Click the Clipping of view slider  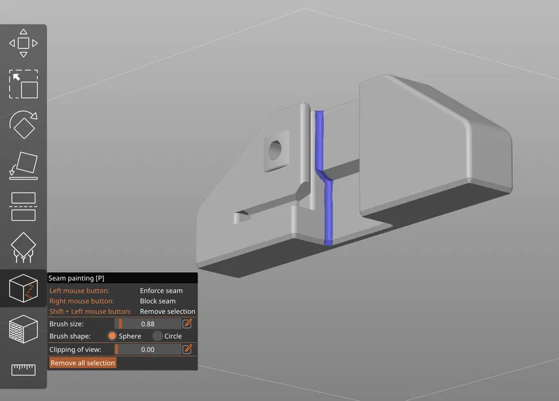[148, 350]
